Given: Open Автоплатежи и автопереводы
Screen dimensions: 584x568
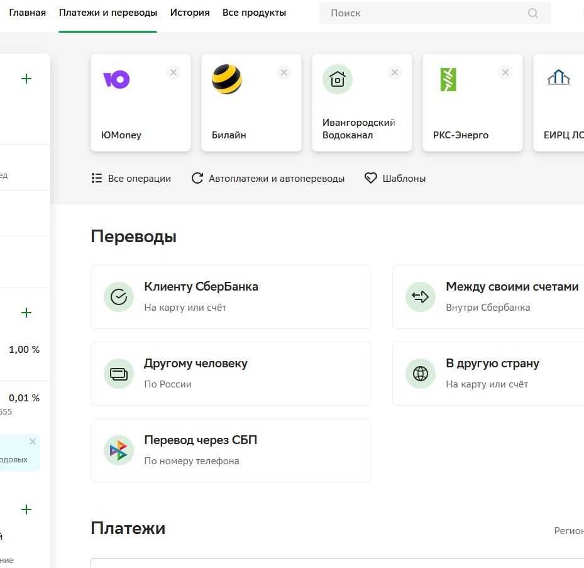Looking at the screenshot, I should coord(268,179).
